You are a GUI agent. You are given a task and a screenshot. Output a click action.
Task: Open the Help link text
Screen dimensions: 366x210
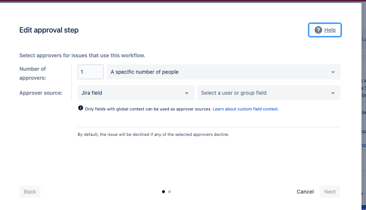330,30
